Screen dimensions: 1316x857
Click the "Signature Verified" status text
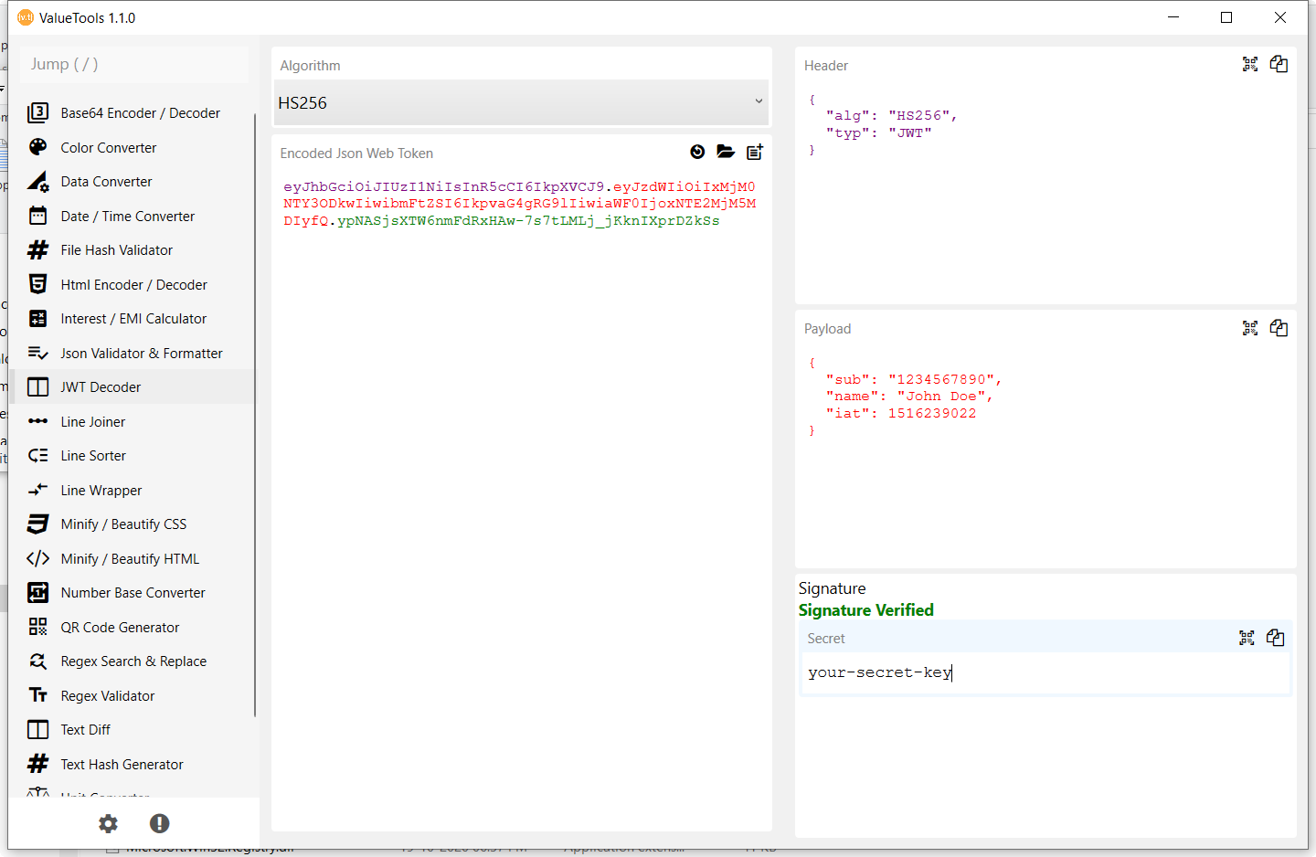(866, 610)
